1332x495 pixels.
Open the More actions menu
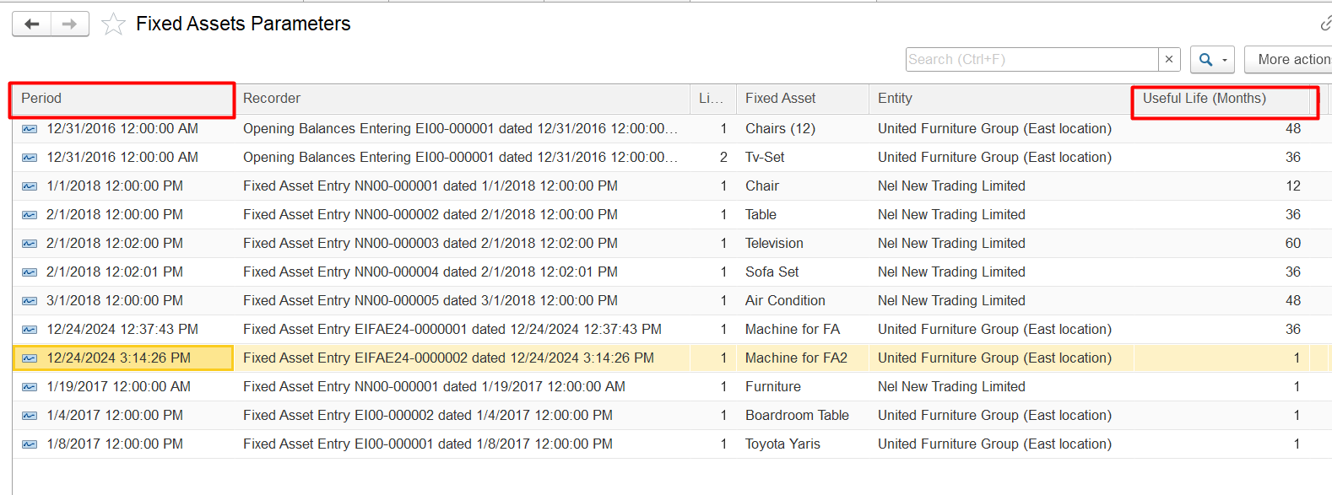[1289, 59]
